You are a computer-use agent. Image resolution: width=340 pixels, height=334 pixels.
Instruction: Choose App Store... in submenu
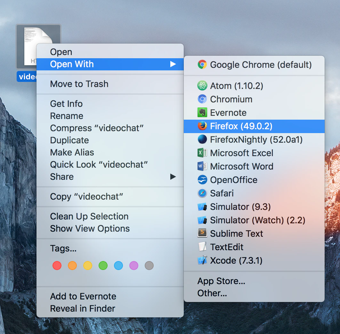[x=254, y=281]
